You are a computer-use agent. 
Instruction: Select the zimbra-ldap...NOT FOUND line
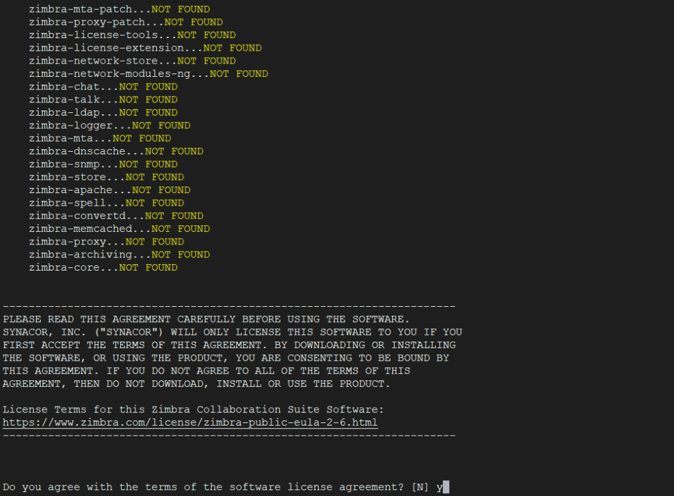103,112
